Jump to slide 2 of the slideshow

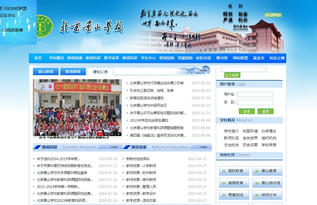pos(100,134)
